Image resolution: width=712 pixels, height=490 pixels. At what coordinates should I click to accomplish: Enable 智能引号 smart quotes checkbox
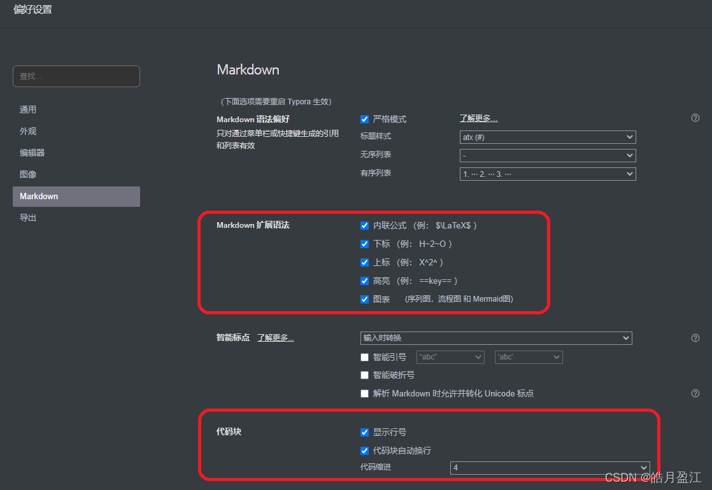[364, 358]
